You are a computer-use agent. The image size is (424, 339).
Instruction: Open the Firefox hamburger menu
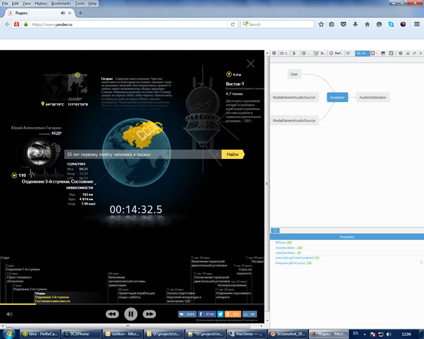(x=417, y=24)
